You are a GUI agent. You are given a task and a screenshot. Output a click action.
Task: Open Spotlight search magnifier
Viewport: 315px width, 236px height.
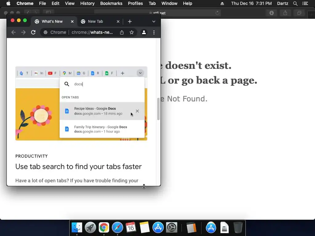coord(295,3)
